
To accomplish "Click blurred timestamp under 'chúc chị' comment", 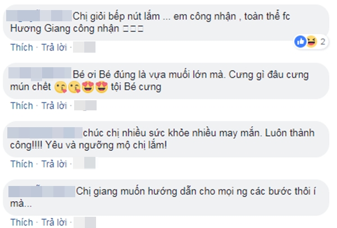I will click(x=84, y=163).
